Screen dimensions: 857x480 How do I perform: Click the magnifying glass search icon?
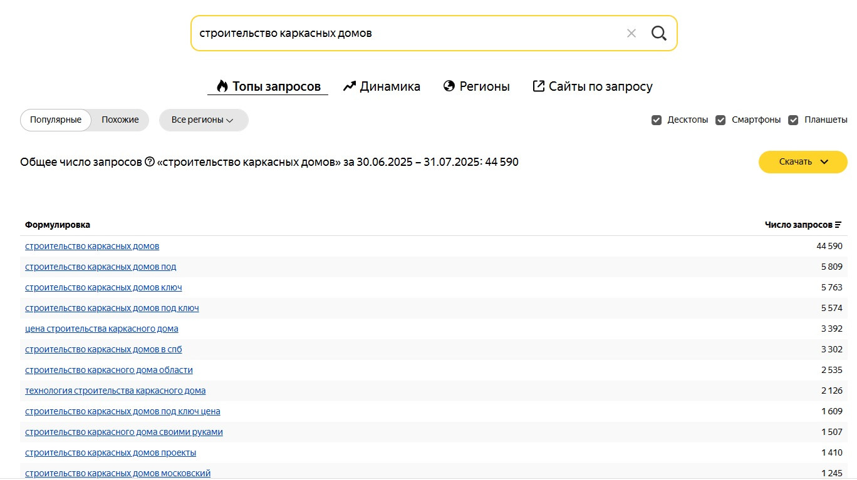tap(658, 33)
